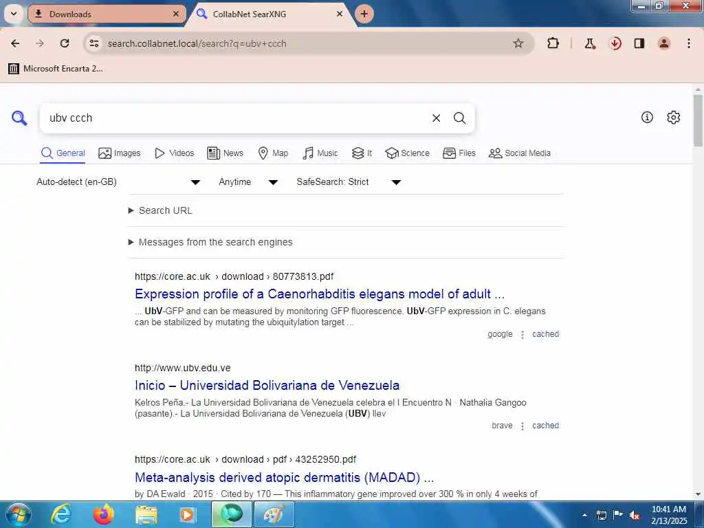Open Expression profile of Caenorhabditis elegans result
The image size is (704, 528).
coord(320,294)
